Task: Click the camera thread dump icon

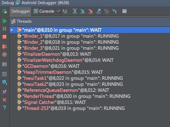Action: 4,64
